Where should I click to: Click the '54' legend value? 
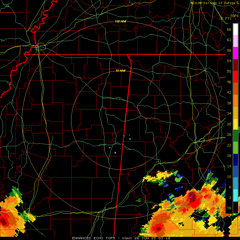pyautogui.click(x=229, y=61)
